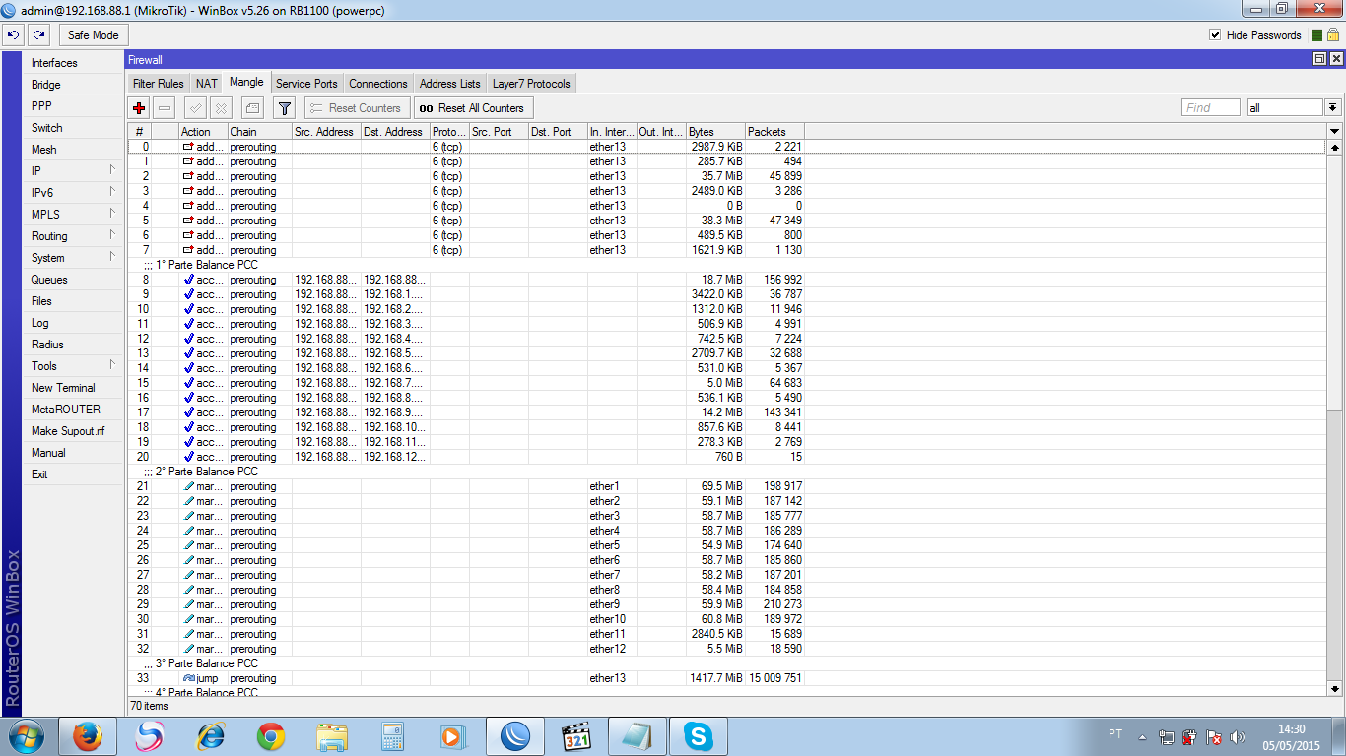This screenshot has width=1346, height=756.
Task: Click the Redo arrow icon
Action: [37, 35]
